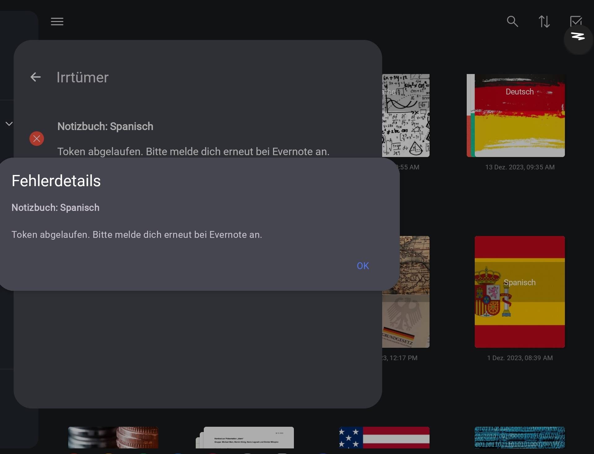Viewport: 594px width, 454px height.
Task: Select the coins notebook thumbnail
Action: pos(113,437)
